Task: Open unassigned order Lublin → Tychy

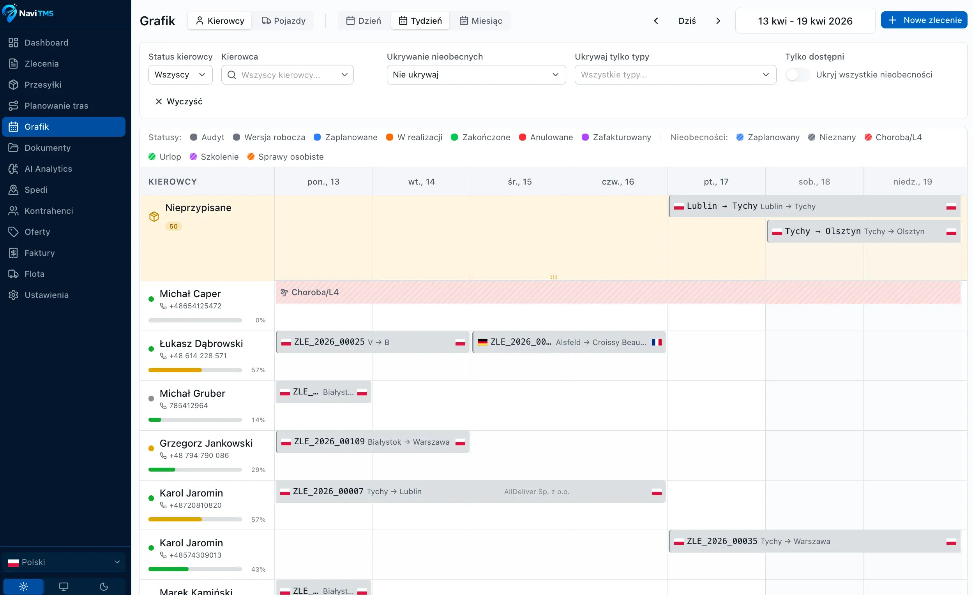Action: (815, 206)
